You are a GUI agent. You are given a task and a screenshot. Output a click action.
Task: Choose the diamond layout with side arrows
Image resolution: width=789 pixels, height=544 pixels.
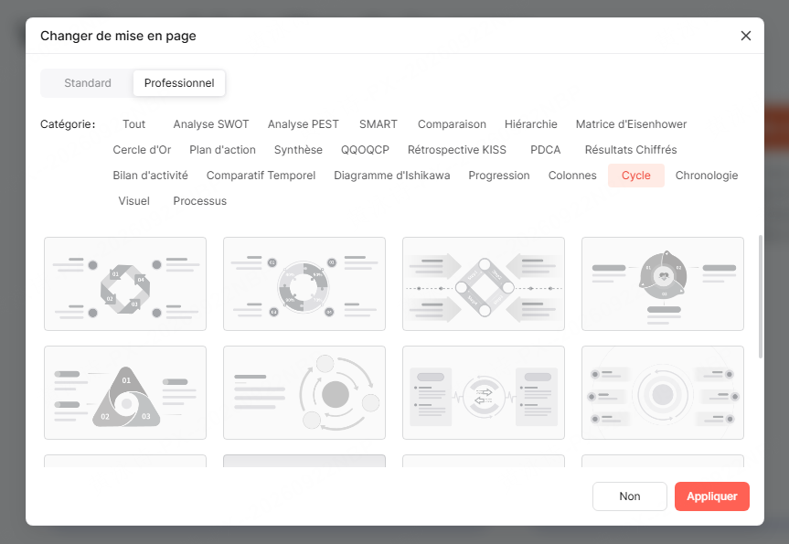tap(484, 283)
